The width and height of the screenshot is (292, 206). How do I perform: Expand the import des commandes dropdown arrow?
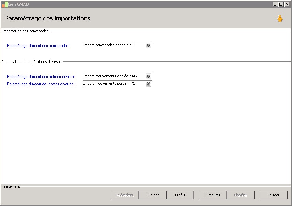(x=148, y=45)
